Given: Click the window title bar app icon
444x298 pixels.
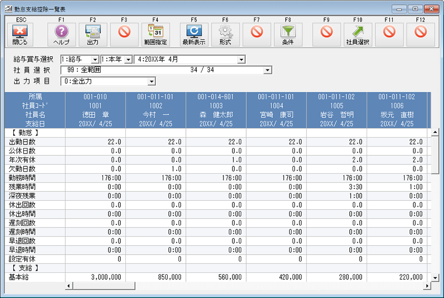Looking at the screenshot, I should click(8, 9).
